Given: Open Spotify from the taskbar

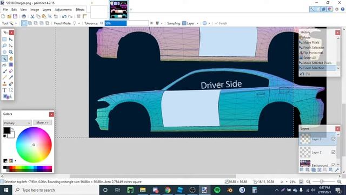Looking at the screenshot, I should coord(217,190).
